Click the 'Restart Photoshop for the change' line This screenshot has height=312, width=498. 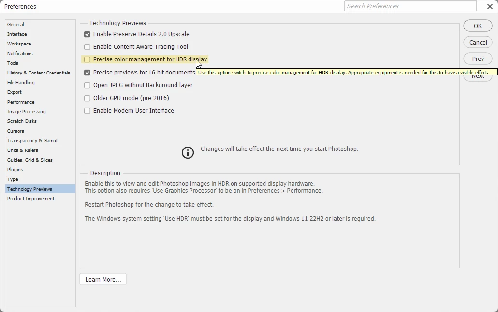(149, 205)
